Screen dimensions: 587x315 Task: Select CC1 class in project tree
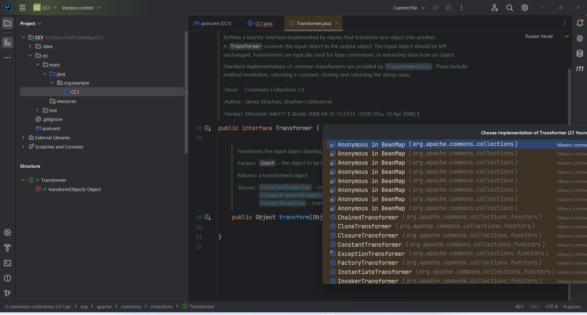coord(102,92)
